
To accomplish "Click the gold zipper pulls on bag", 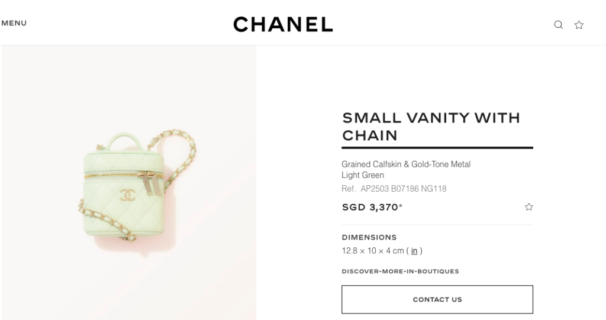I will pyautogui.click(x=152, y=185).
